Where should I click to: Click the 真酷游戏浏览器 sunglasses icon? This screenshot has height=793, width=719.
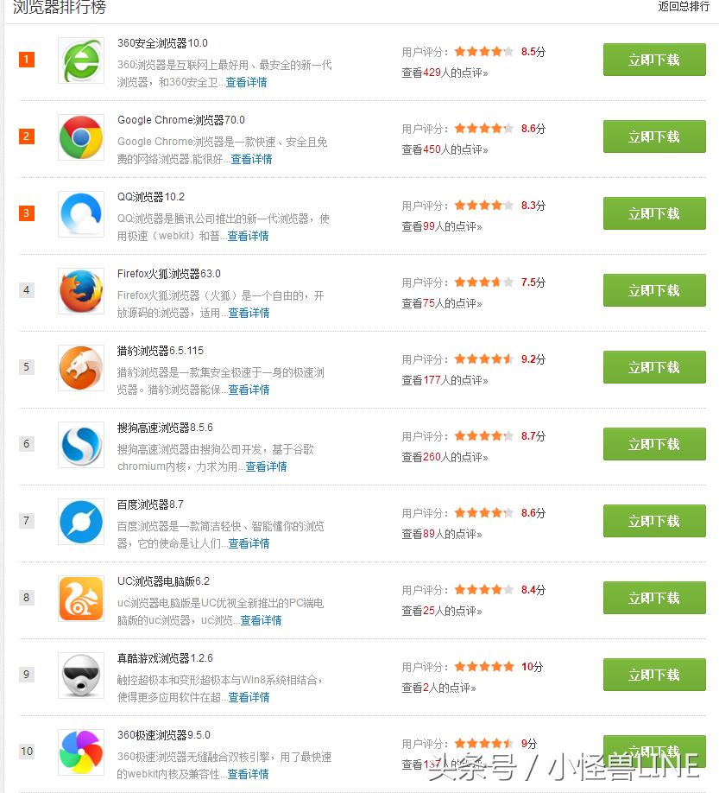(81, 676)
